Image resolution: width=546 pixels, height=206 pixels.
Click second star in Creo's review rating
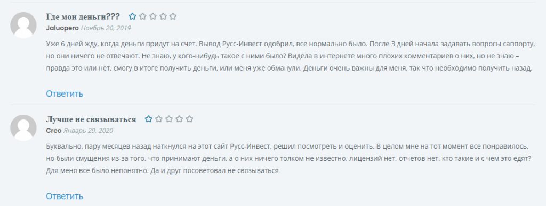point(159,119)
